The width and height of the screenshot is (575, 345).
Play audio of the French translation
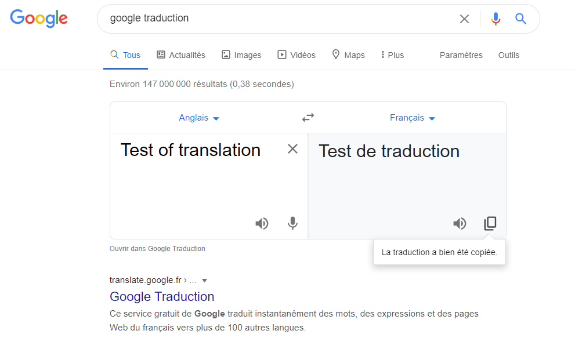[460, 223]
